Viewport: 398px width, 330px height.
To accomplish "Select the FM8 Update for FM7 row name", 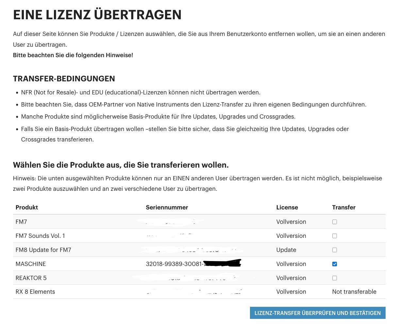I will 43,250.
